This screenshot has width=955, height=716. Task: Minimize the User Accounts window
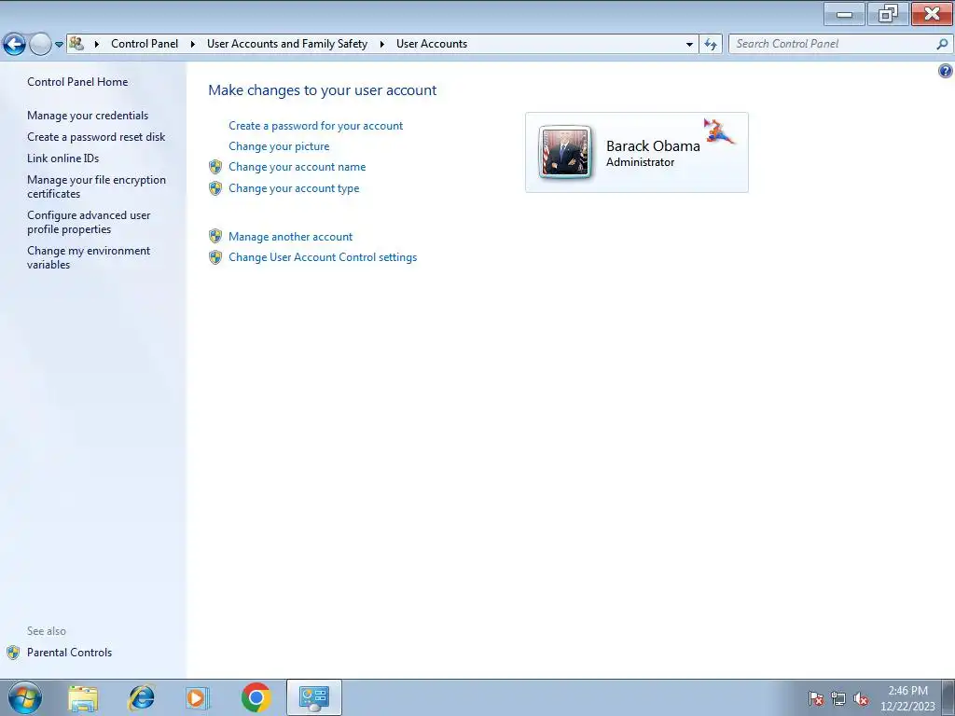click(x=844, y=14)
